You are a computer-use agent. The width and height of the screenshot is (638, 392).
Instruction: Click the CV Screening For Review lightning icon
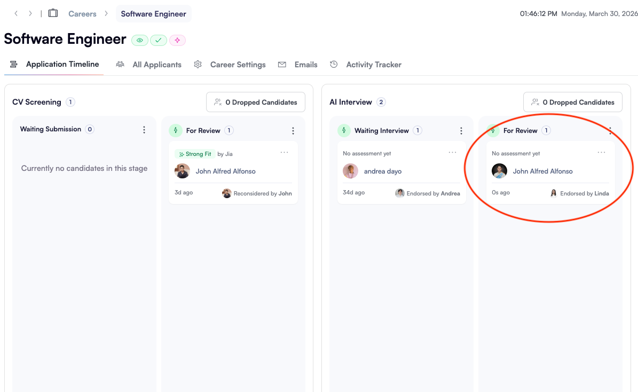176,130
